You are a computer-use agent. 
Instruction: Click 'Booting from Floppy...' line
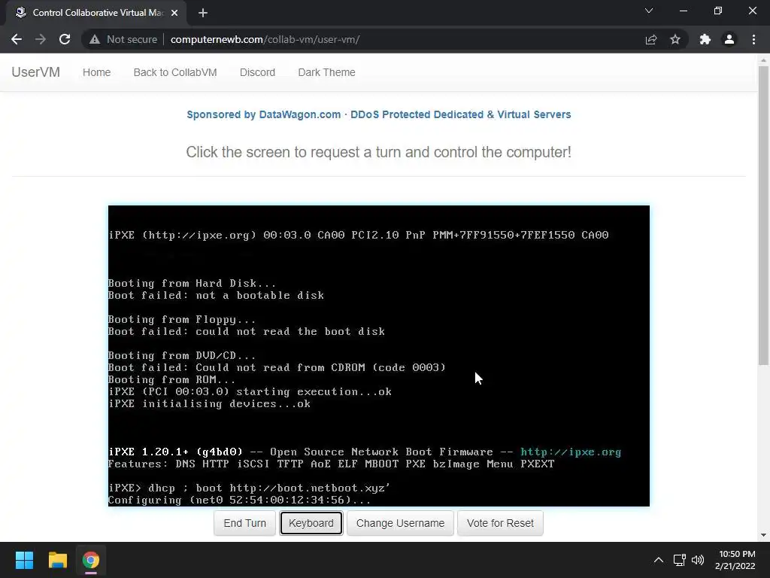(x=182, y=319)
